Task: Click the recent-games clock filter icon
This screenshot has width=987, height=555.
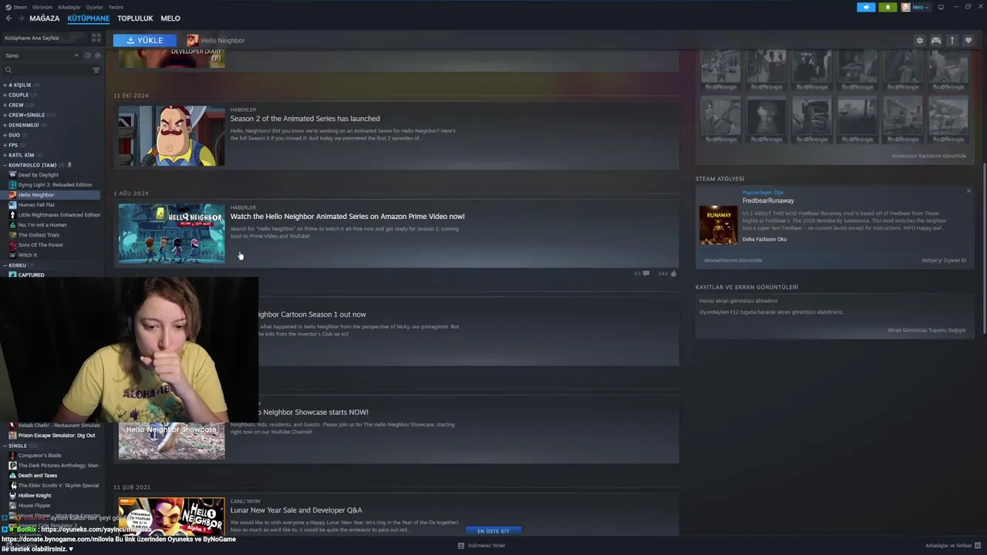Action: click(x=88, y=55)
